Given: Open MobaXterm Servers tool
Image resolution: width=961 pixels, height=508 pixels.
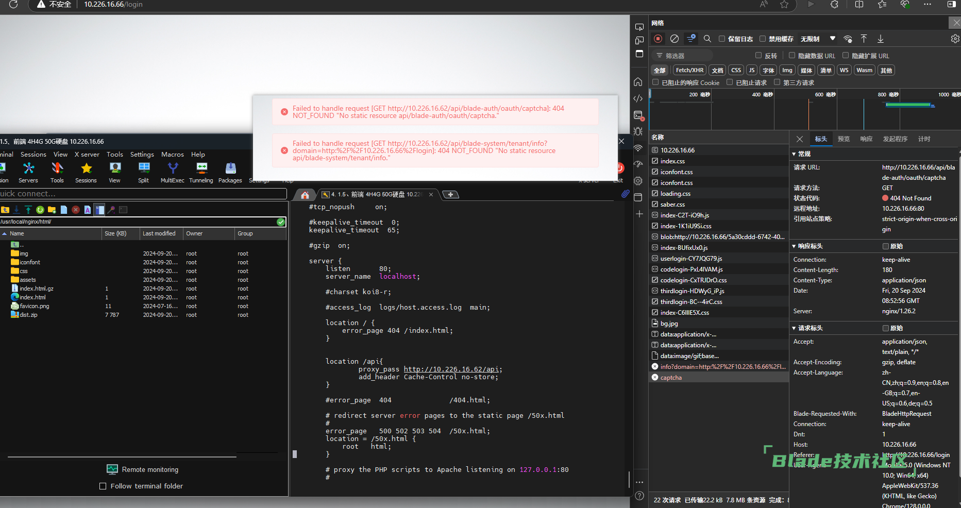Looking at the screenshot, I should pyautogui.click(x=28, y=173).
